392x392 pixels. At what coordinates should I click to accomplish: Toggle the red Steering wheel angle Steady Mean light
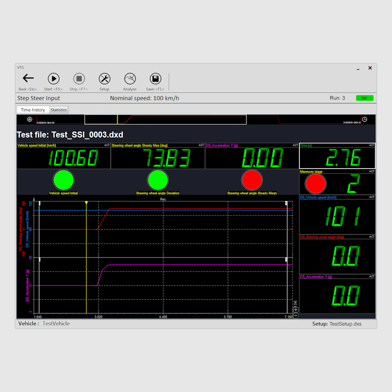(251, 180)
